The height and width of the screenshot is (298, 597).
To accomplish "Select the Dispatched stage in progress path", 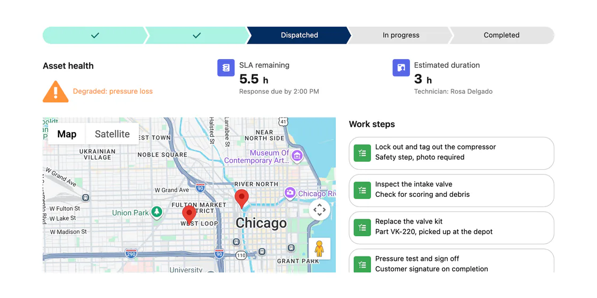I will pos(299,35).
